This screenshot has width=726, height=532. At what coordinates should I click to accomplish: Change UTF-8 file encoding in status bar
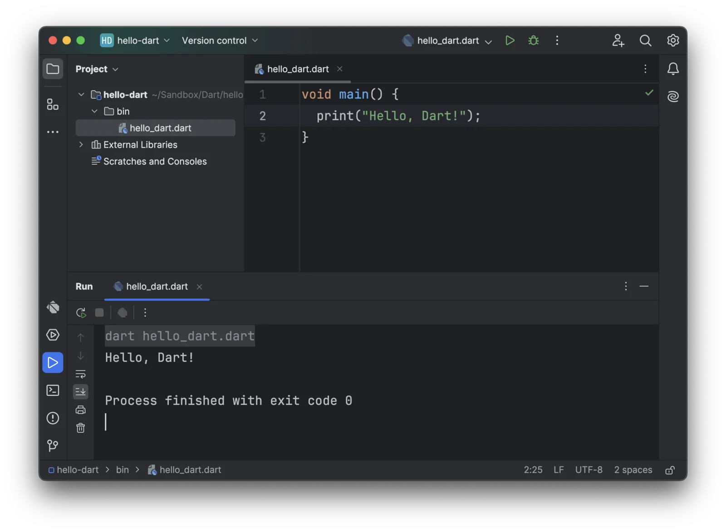(589, 470)
